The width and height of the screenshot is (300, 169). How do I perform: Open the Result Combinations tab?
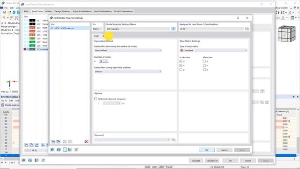(x=123, y=11)
